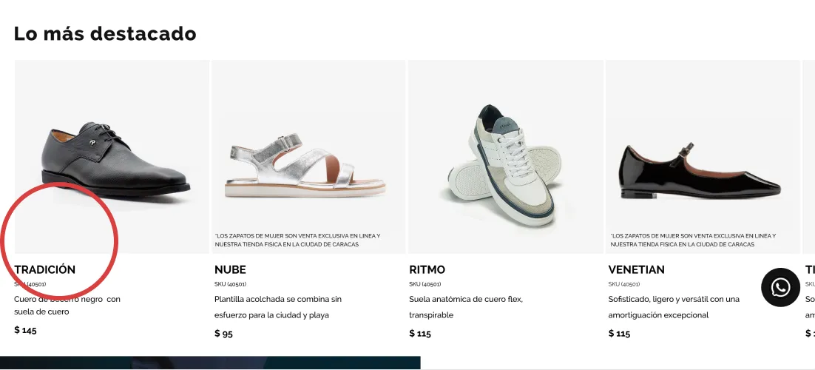The image size is (815, 370).
Task: Click the partially visible fifth product title
Action: [x=810, y=269]
